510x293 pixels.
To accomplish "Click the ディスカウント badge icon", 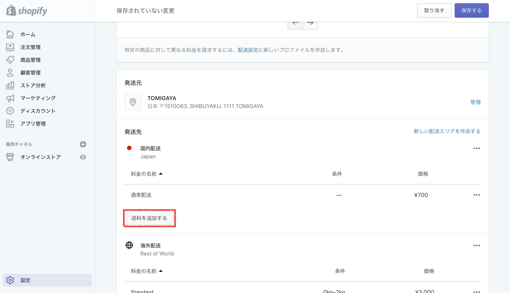I will [10, 111].
